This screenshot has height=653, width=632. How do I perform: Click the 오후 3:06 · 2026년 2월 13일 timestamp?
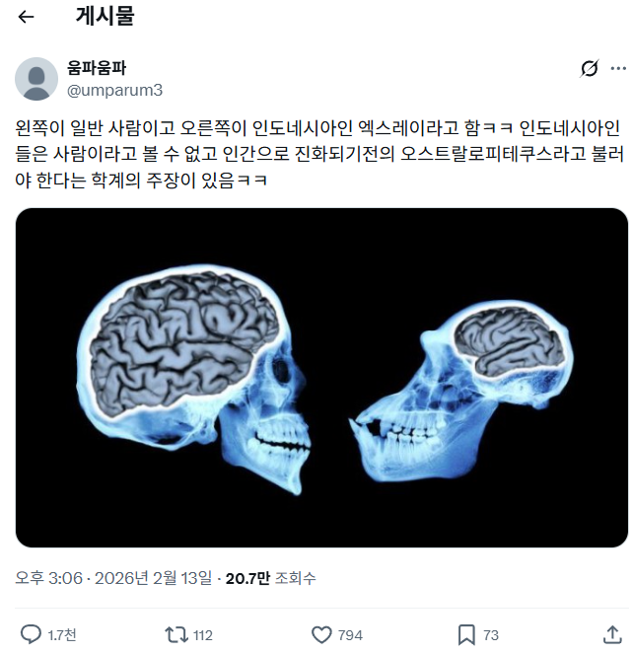tap(113, 578)
